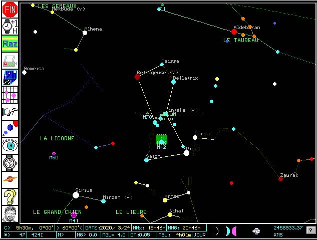The height and width of the screenshot is (240, 317).
Task: Click the TSL: 4h01m sidereal time
Action: pyautogui.click(x=175, y=235)
